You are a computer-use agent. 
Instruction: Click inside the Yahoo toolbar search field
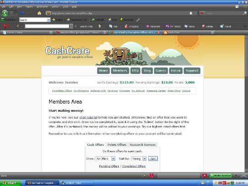[47, 26]
